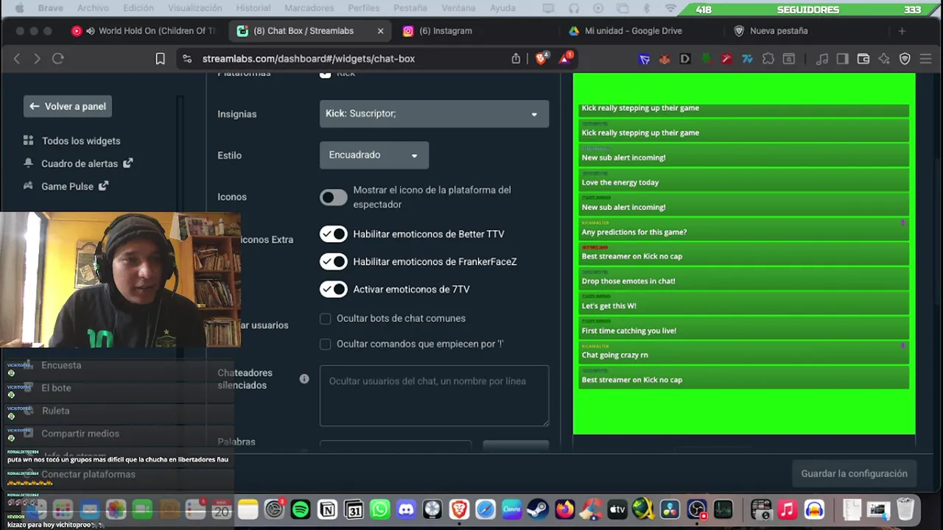Open the Marcadores menu
This screenshot has width=943, height=530.
pyautogui.click(x=309, y=8)
